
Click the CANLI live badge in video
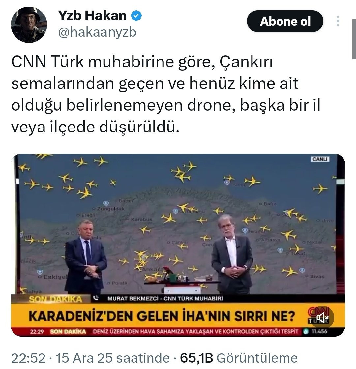(320, 159)
